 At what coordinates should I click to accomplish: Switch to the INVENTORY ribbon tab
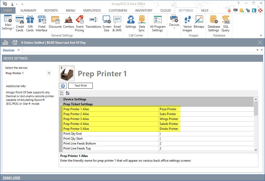pyautogui.click(x=144, y=11)
